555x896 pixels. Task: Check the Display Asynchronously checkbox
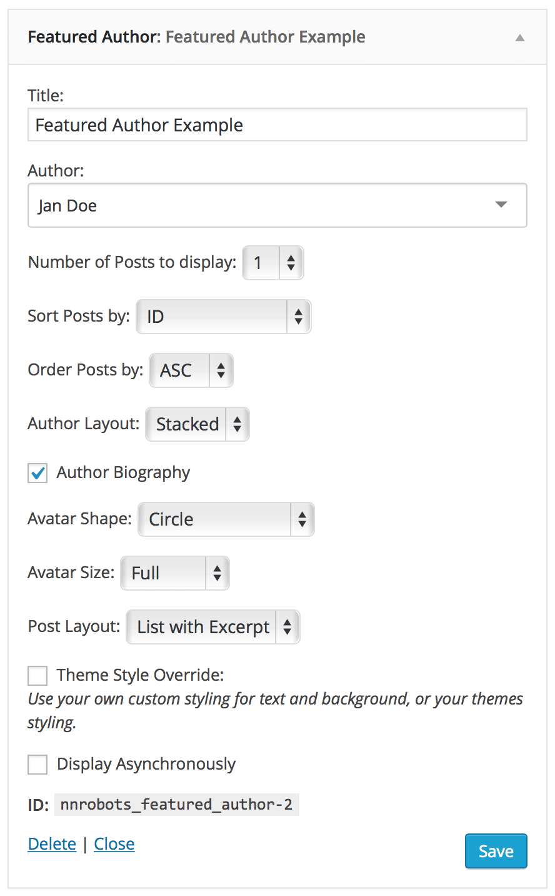pos(37,765)
